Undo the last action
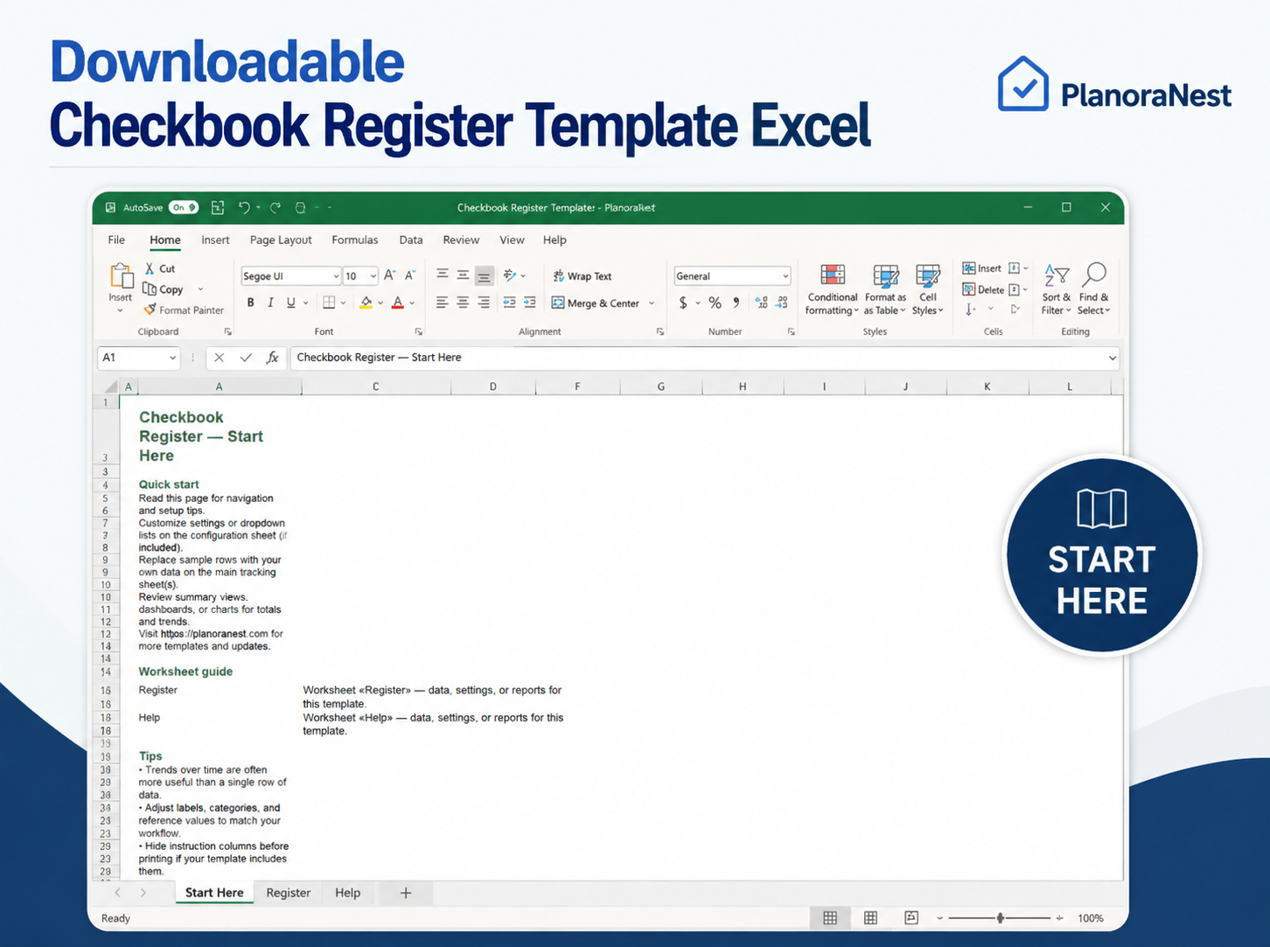Viewport: 1270px width, 947px height. click(x=244, y=207)
